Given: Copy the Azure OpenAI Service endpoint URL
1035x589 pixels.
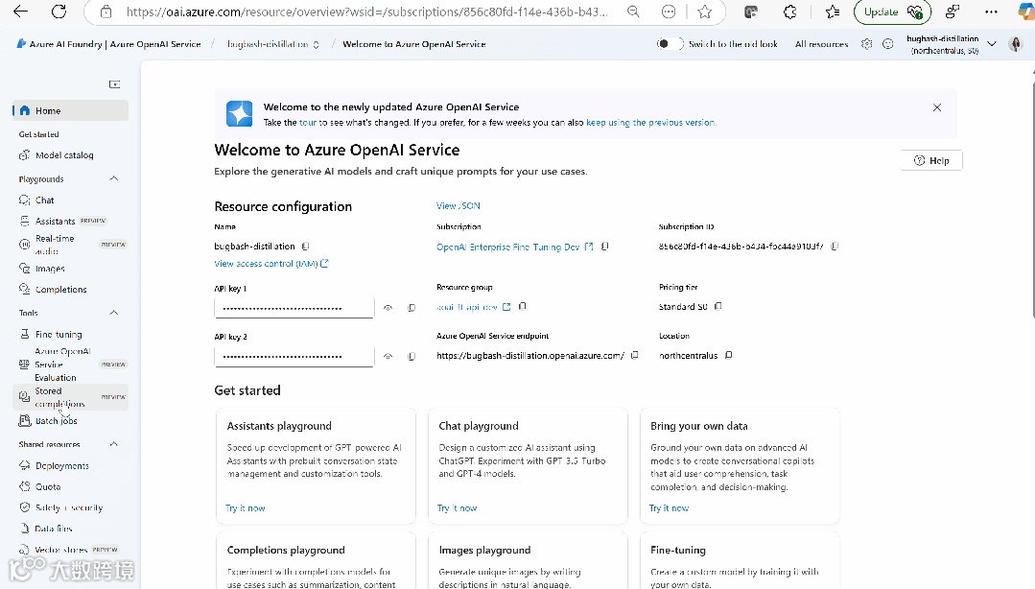Looking at the screenshot, I should (x=634, y=355).
